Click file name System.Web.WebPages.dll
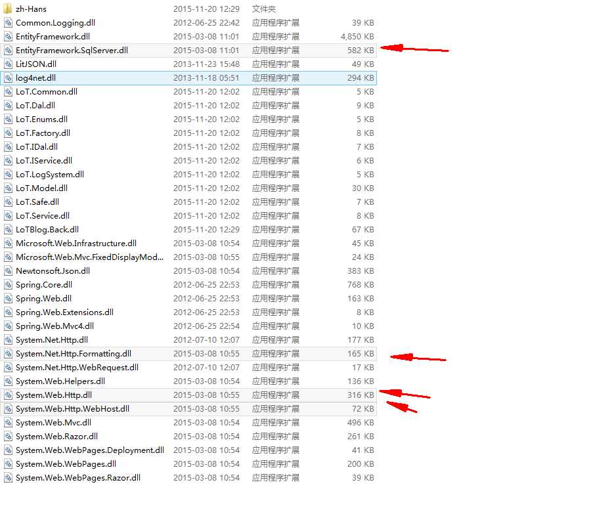Viewport: 591px width, 518px height. tap(66, 464)
